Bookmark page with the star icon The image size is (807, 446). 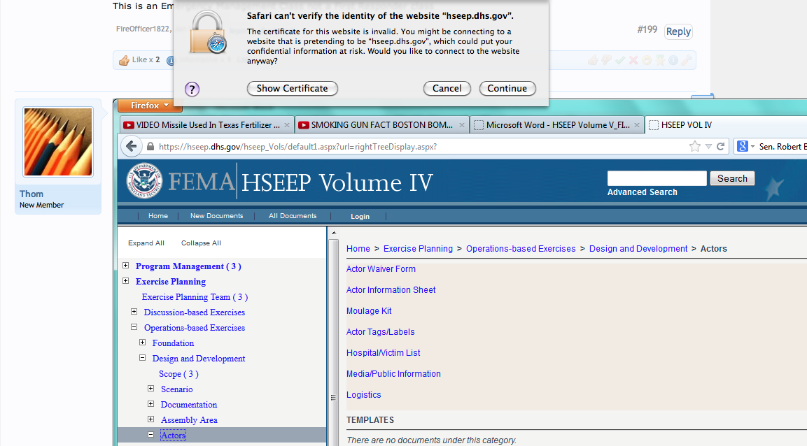694,146
